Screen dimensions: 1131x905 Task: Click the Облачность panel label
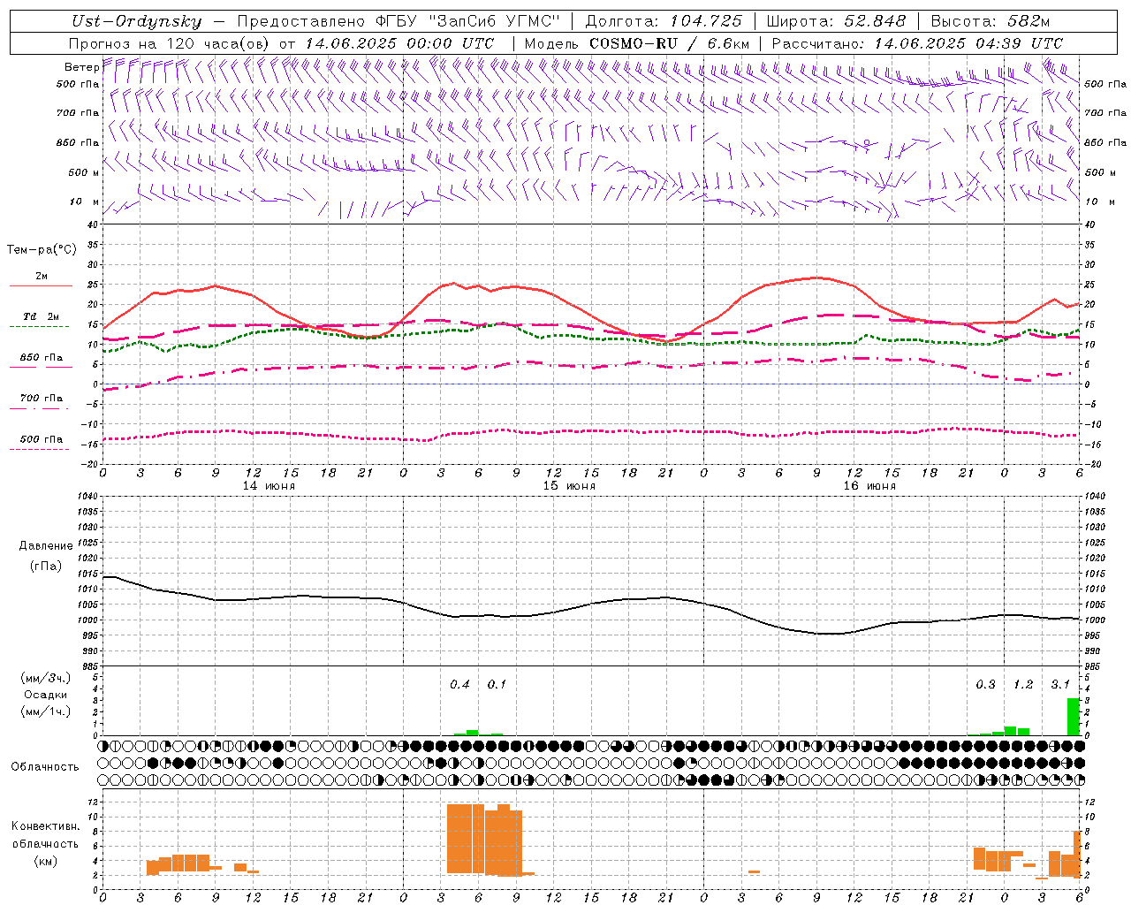coord(45,767)
